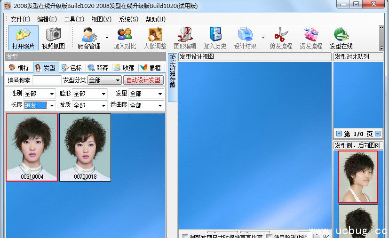Click the 剪发流程 haircut process icon
The image size is (389, 238).
[x=281, y=38]
